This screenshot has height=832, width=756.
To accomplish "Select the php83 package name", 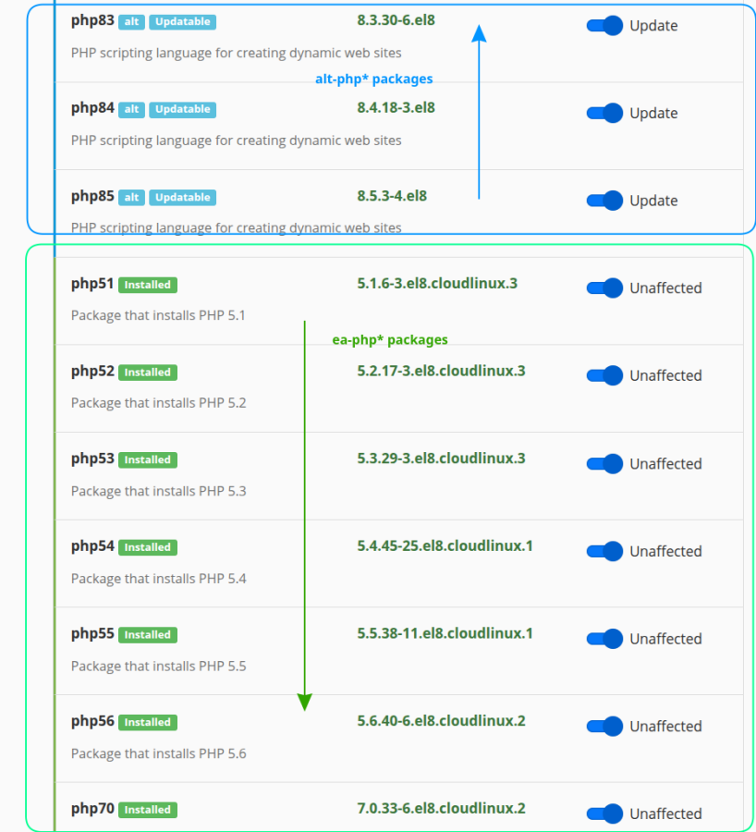I will (x=92, y=20).
